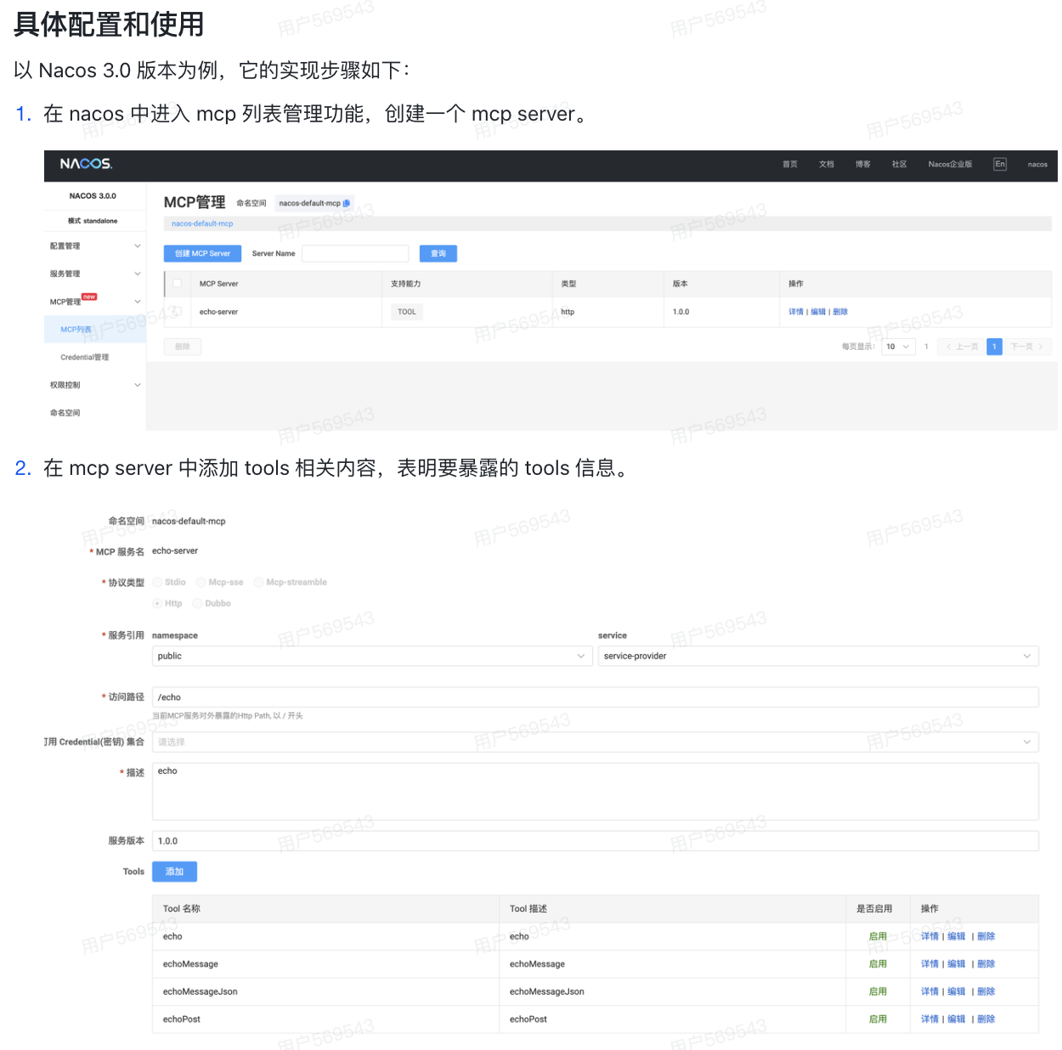Open the 文档 top navigation item
Screen dimensions: 1062x1050
tap(827, 164)
